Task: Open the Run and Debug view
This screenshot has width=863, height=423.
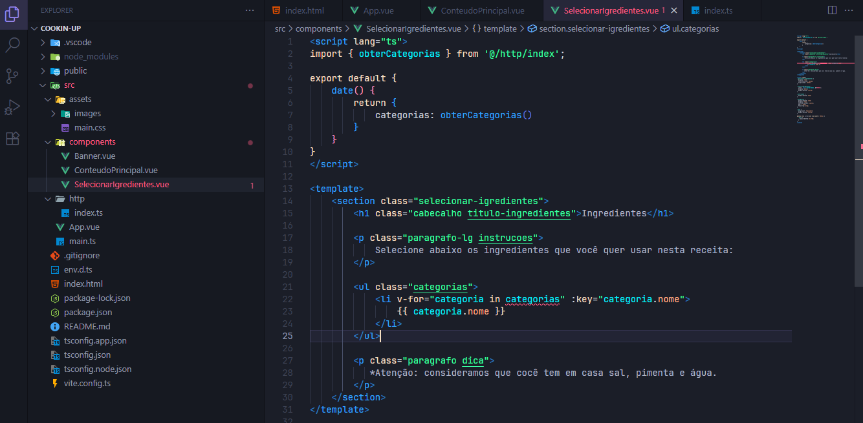Action: tap(13, 107)
